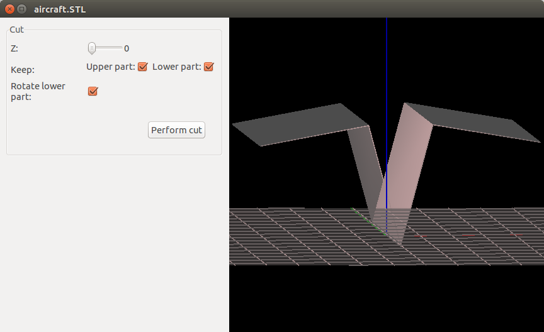Click the Keep: label
This screenshot has height=332, width=544.
23,70
